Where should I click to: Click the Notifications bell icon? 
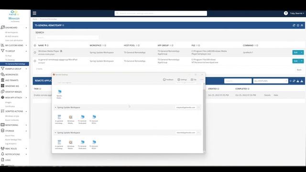2,154
